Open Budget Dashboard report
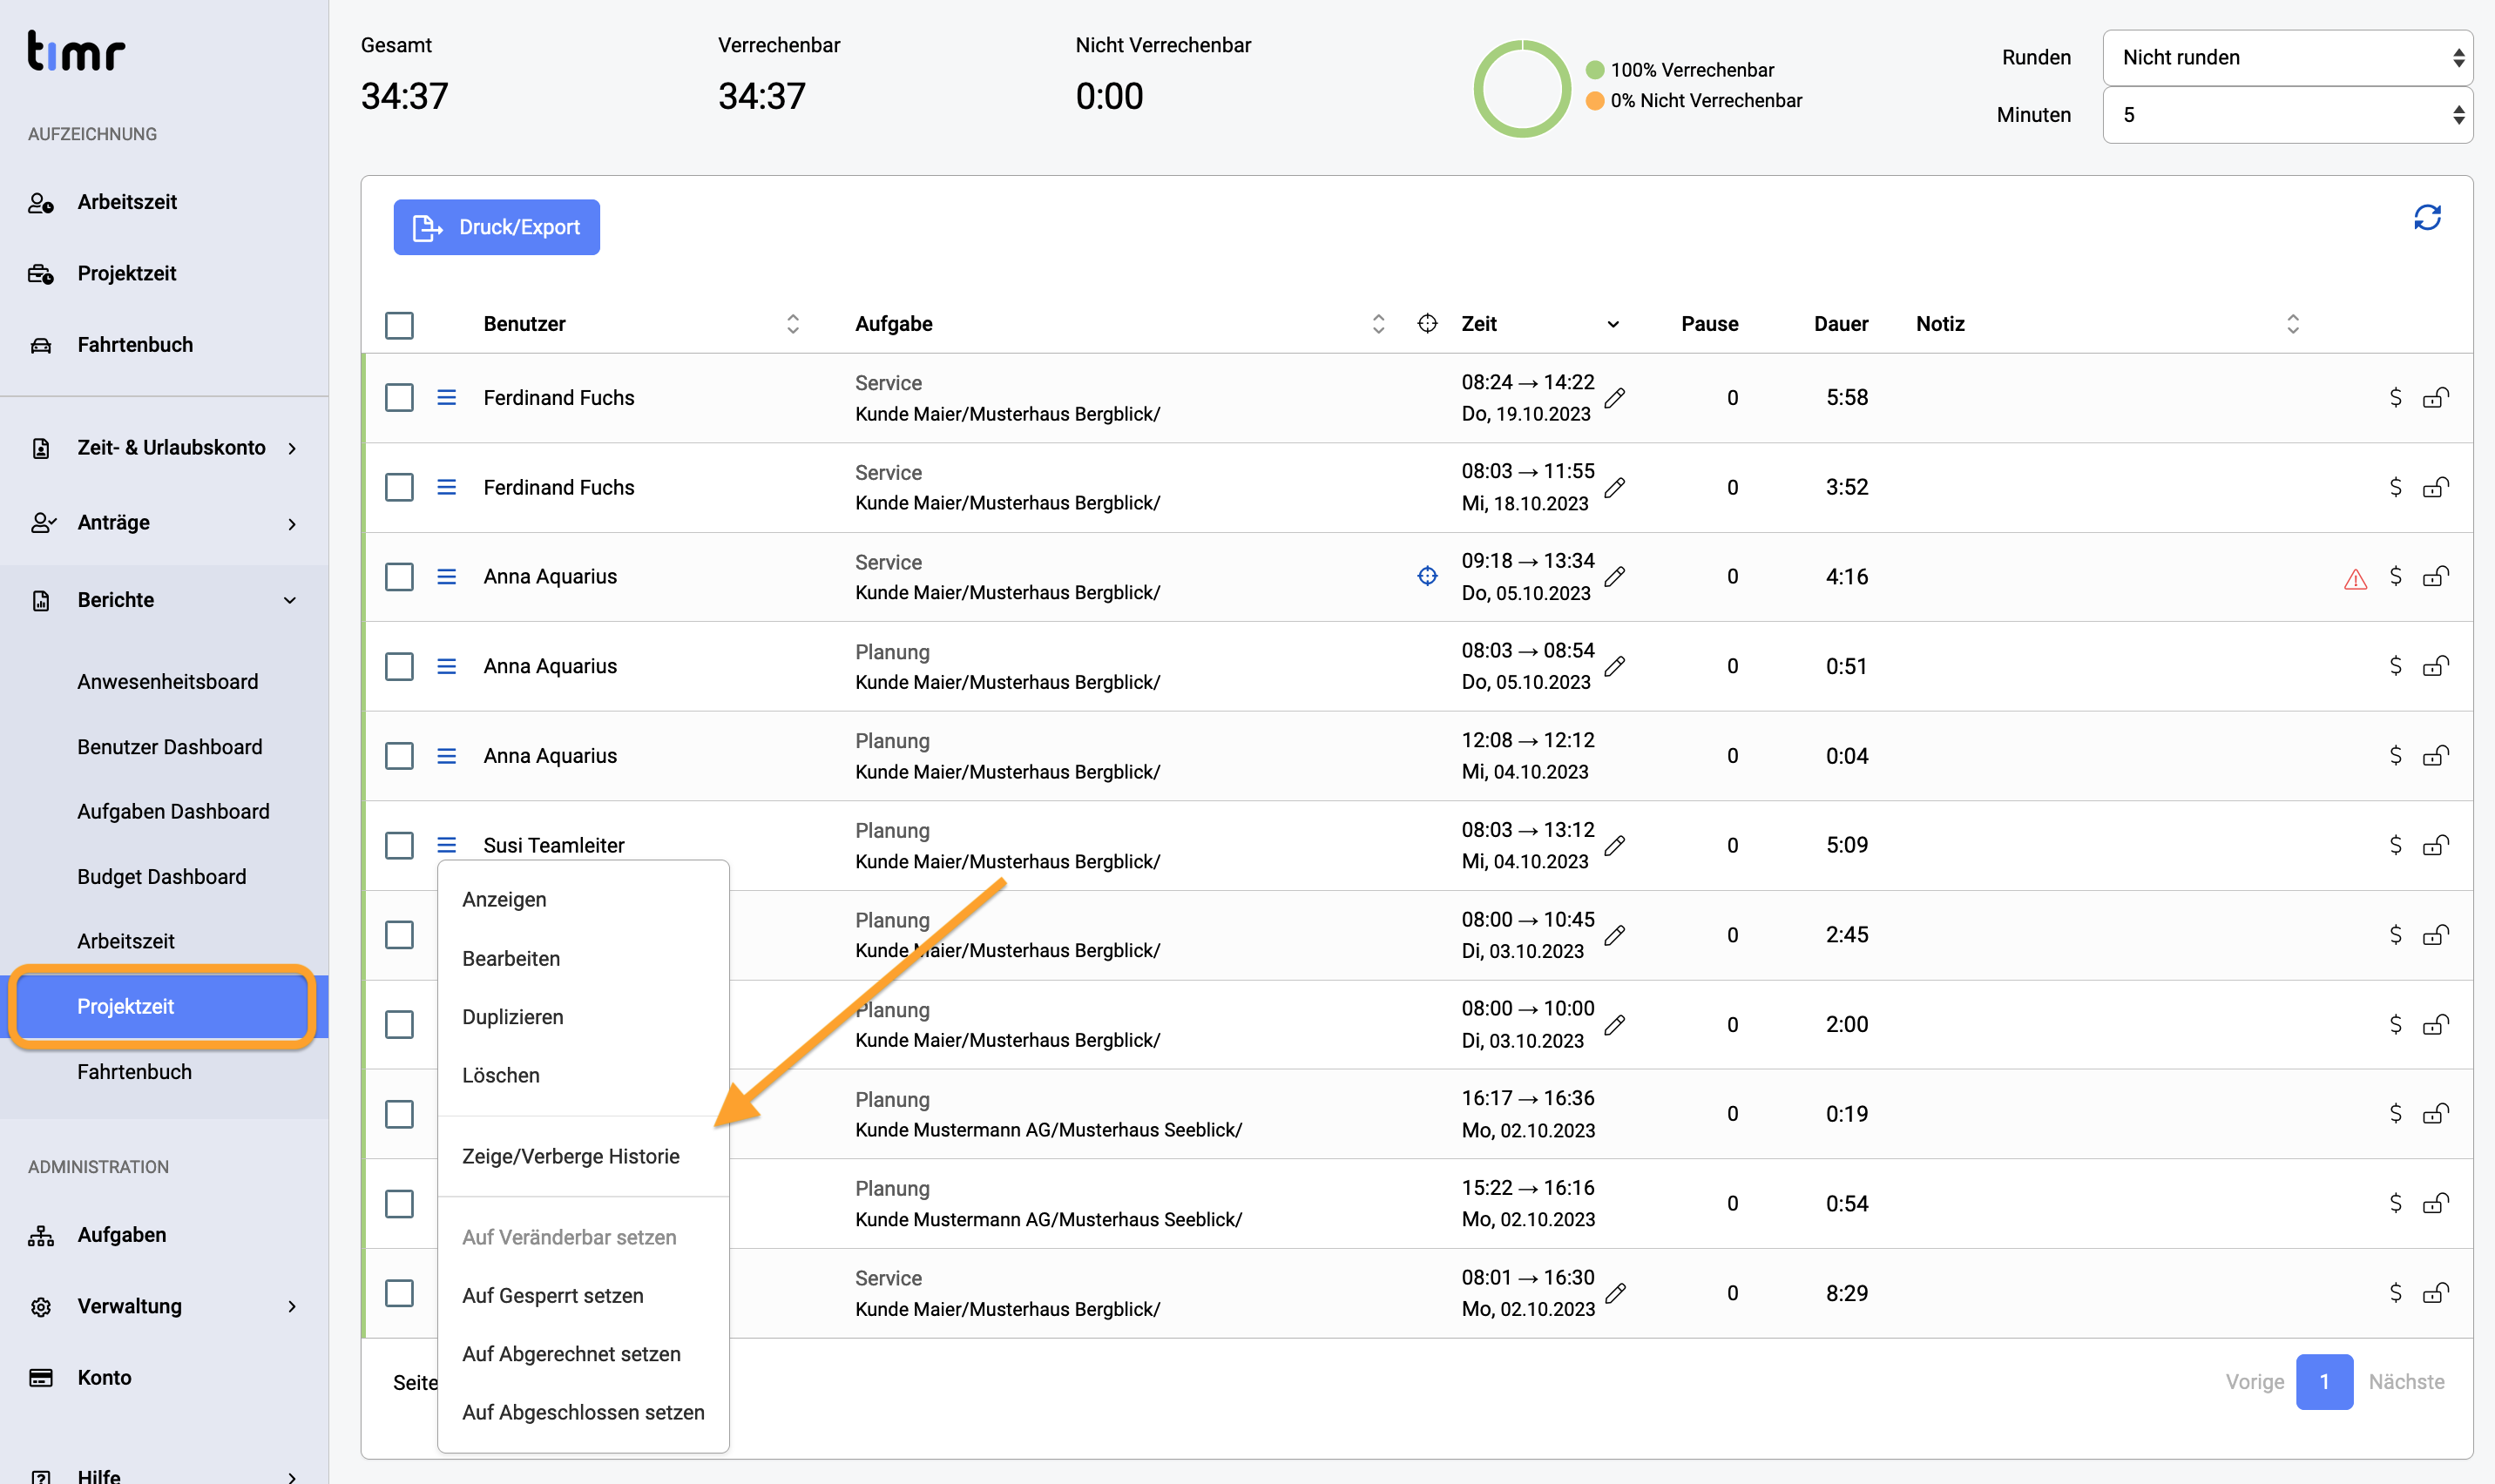 coord(161,877)
